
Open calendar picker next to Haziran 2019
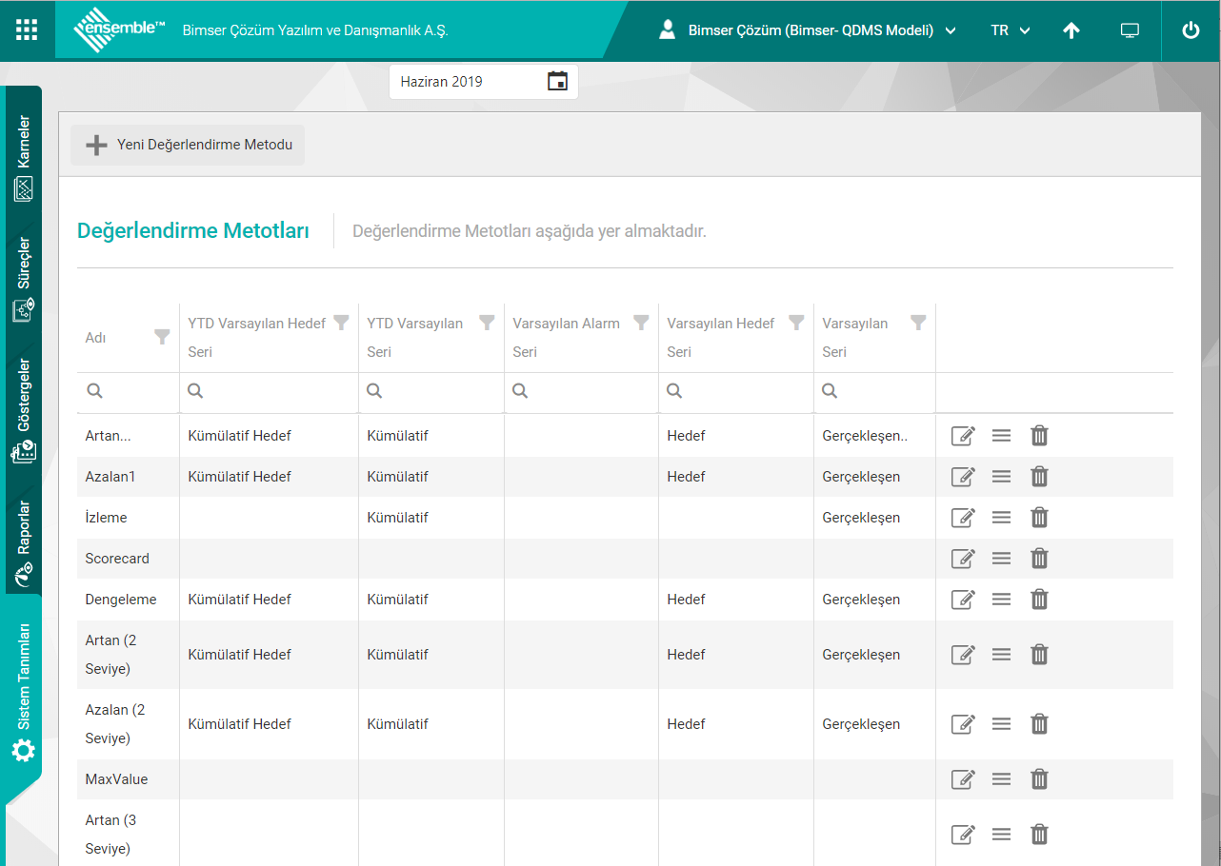pyautogui.click(x=557, y=82)
